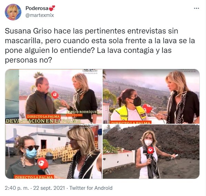The image size is (206, 196).
Task: Open the Sergio Rodríguez interview photo
Action: pos(54,96)
